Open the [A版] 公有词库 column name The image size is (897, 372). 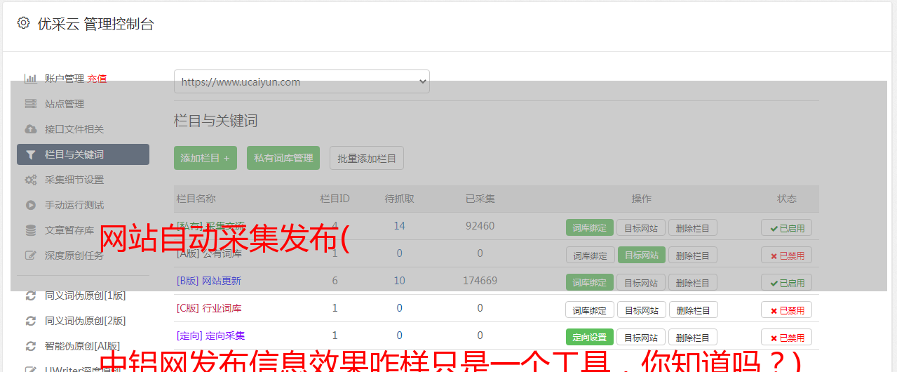[209, 253]
